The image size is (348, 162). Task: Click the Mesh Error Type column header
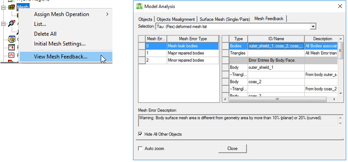click(x=193, y=39)
